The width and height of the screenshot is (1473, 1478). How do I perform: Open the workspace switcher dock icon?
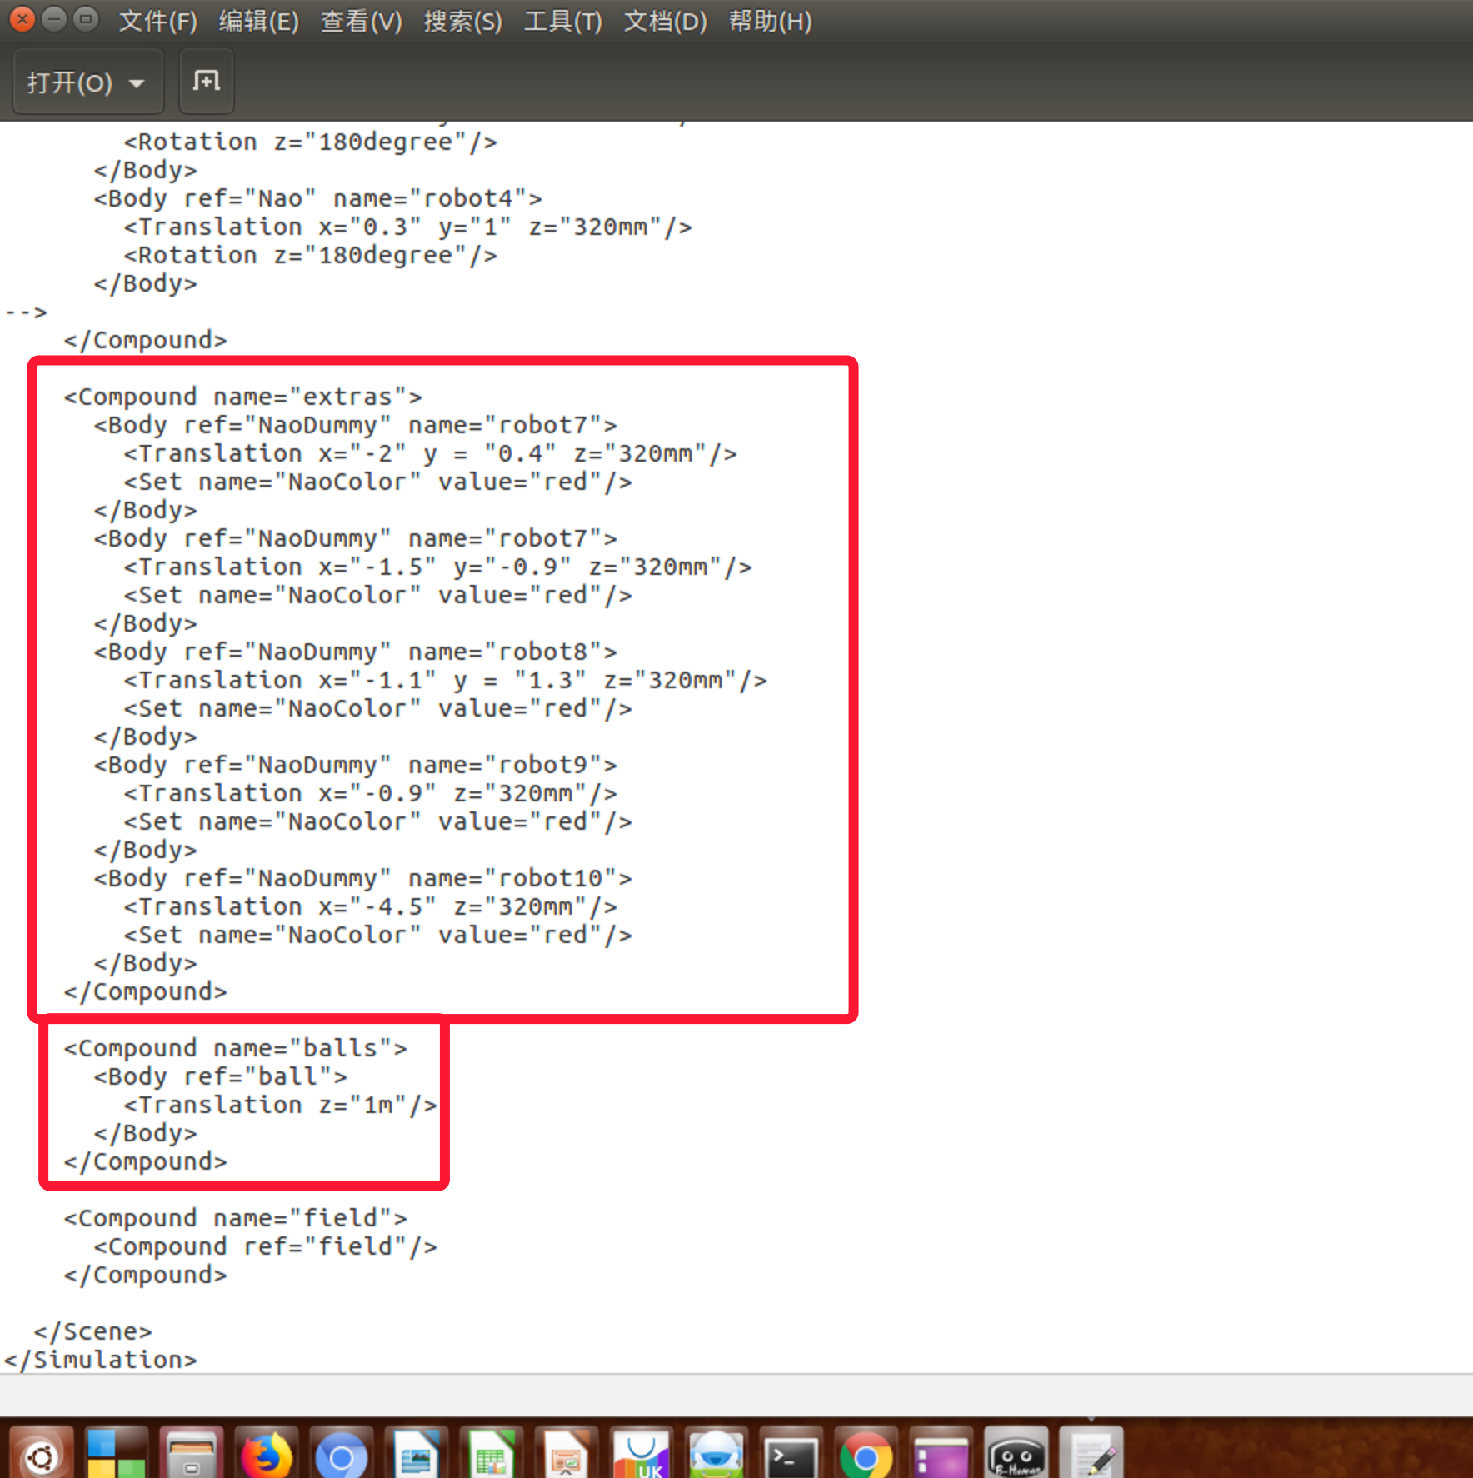click(116, 1454)
